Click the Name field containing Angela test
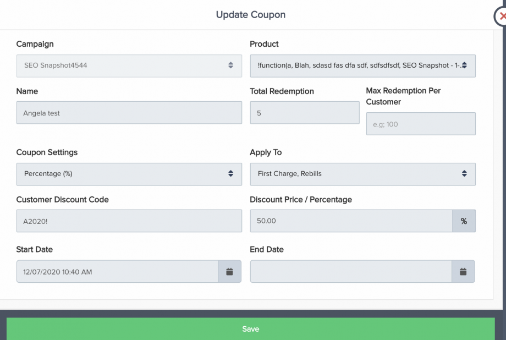 pos(129,113)
